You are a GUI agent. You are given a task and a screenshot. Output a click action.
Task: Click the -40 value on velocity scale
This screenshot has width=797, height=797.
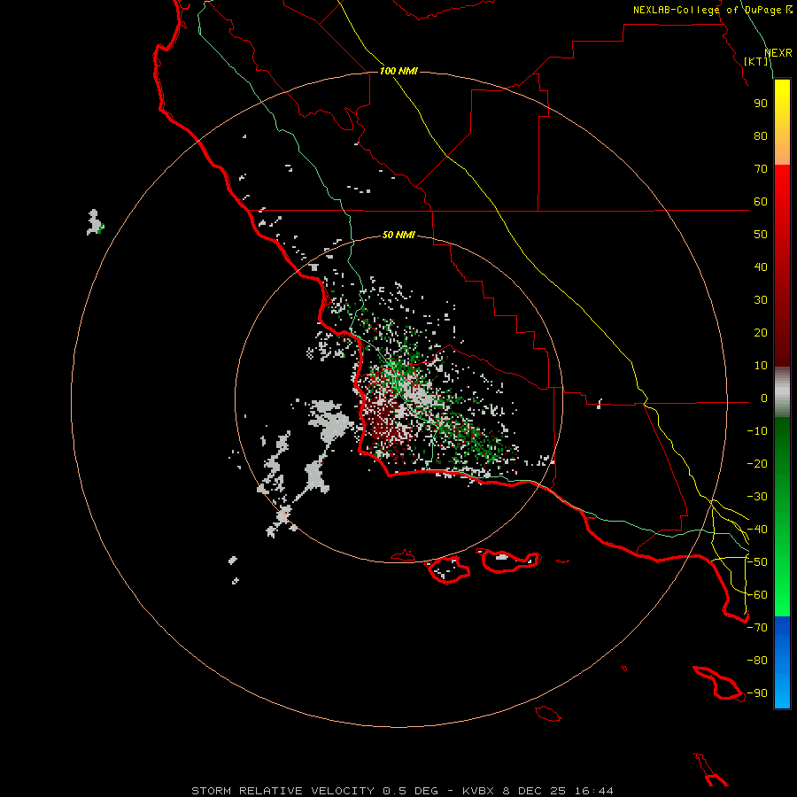tap(757, 530)
